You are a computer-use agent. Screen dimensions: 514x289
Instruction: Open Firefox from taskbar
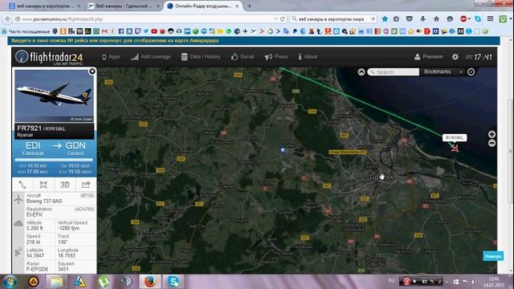150,282
